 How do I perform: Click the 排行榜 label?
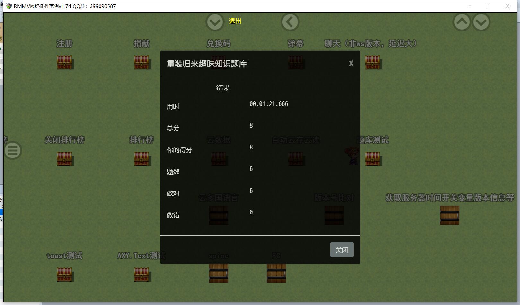click(142, 140)
